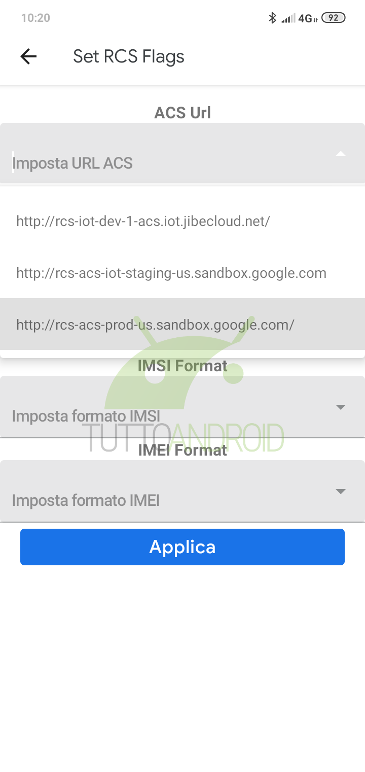
Task: Tap the Bluetooth status icon
Action: click(x=272, y=18)
